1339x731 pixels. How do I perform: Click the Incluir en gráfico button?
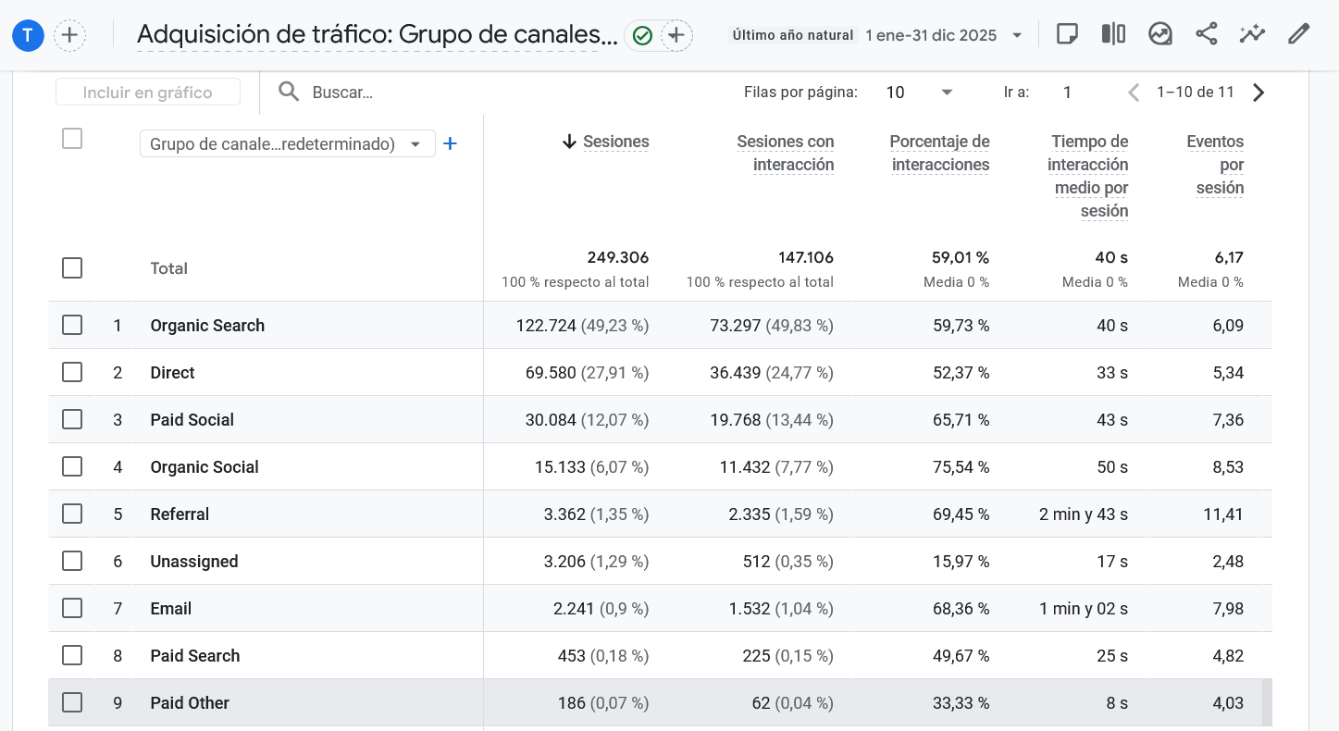pos(148,93)
